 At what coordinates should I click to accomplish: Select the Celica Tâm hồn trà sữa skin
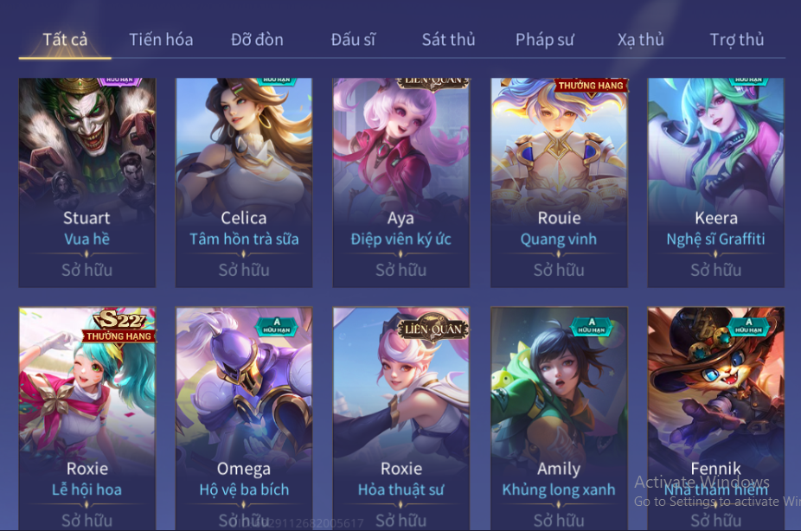tap(244, 182)
